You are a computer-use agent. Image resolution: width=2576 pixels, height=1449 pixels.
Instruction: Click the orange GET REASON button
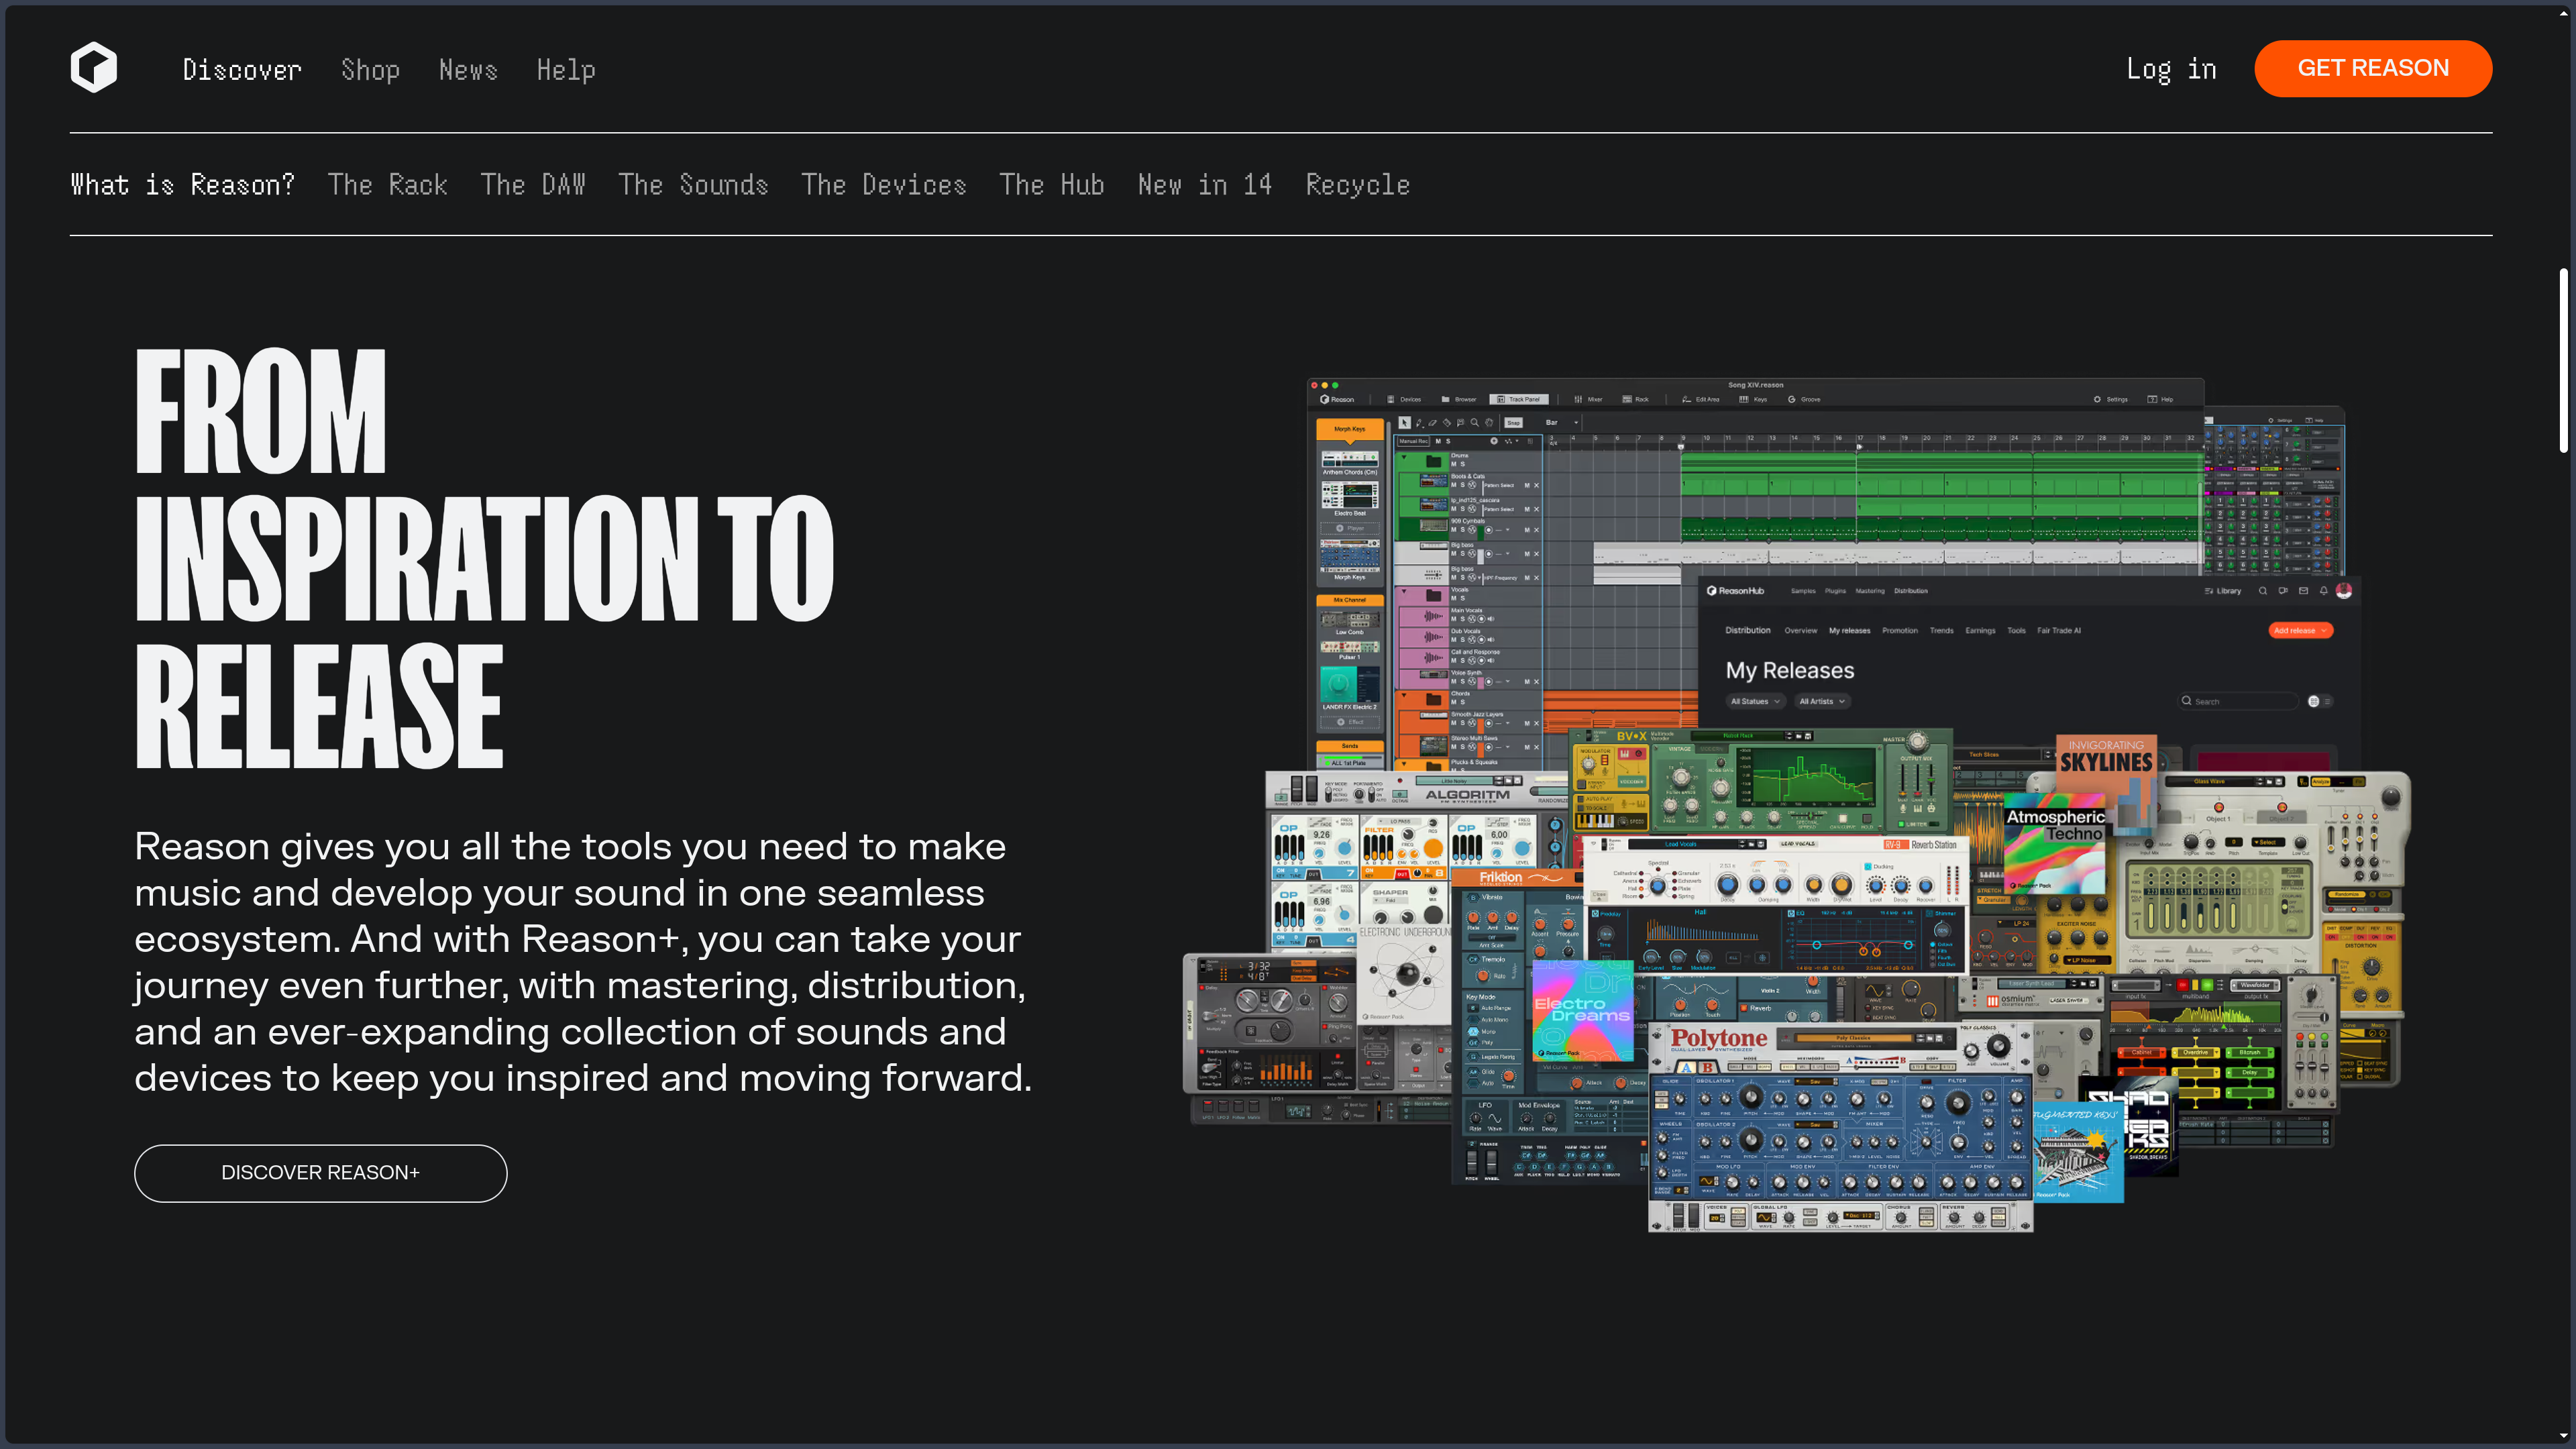point(2373,68)
